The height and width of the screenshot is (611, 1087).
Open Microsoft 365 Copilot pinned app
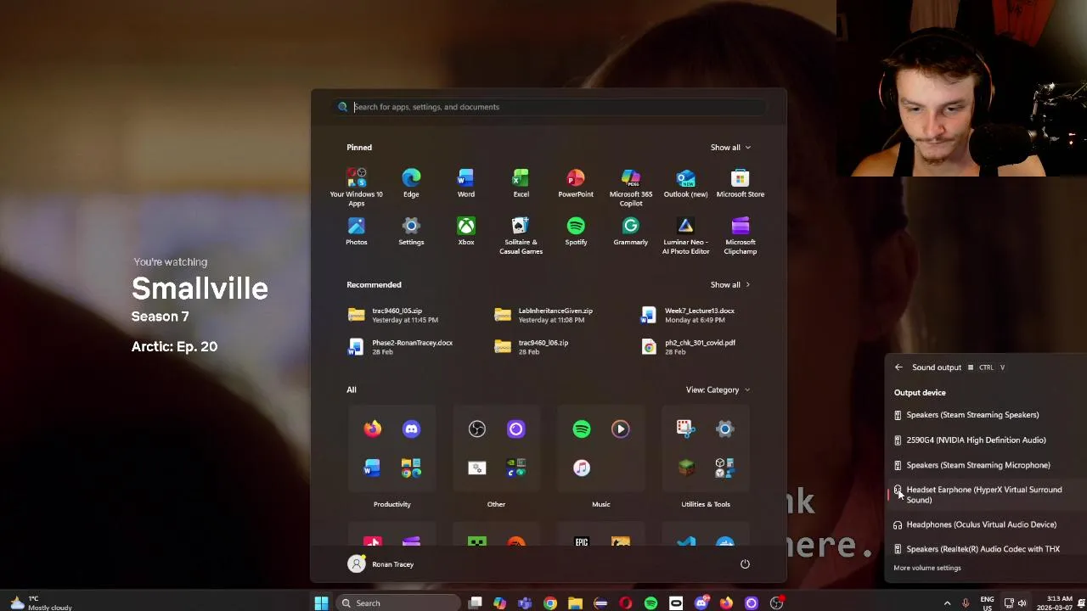(631, 187)
